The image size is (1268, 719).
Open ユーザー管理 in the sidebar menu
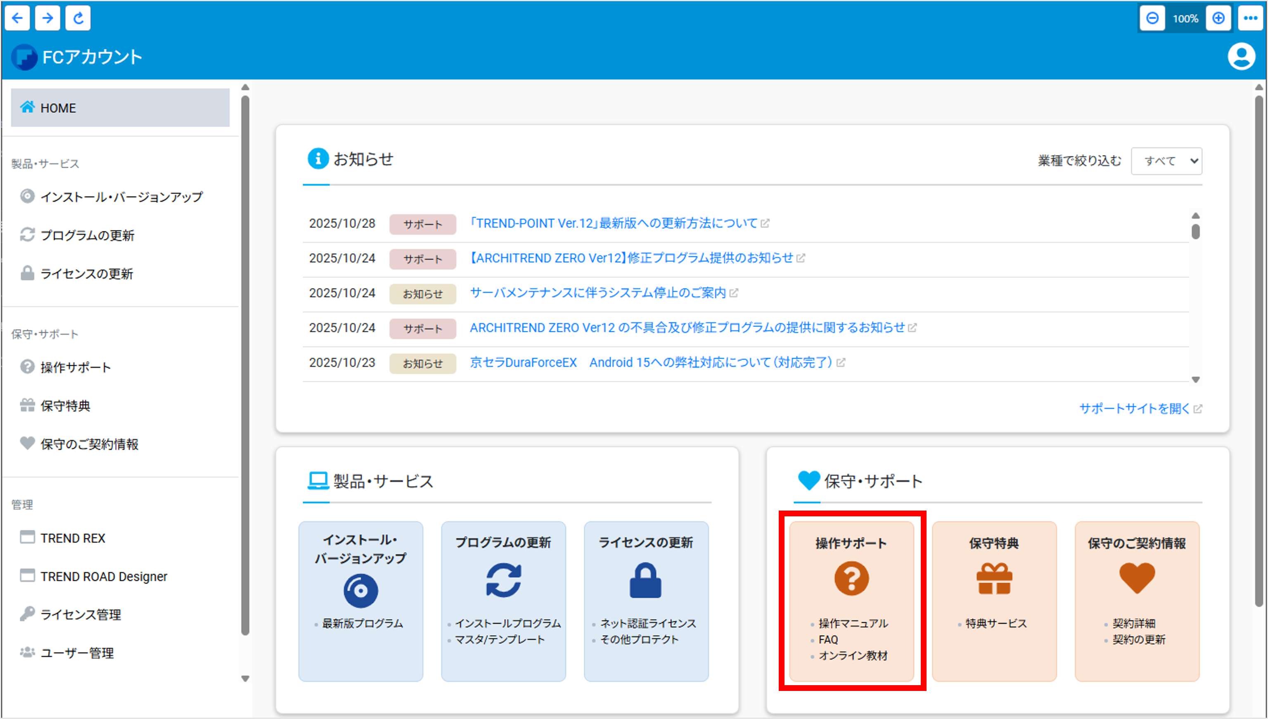pos(77,653)
